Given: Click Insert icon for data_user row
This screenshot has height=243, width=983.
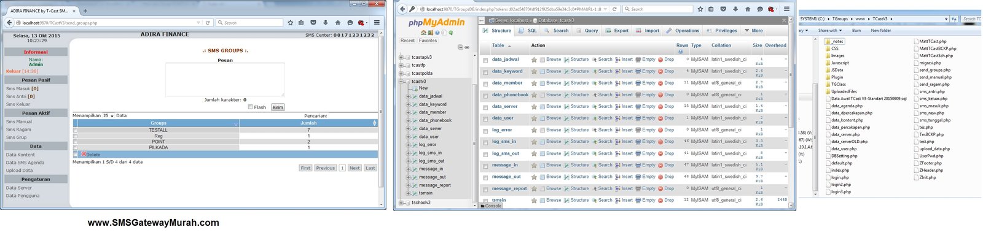Looking at the screenshot, I should (x=617, y=118).
